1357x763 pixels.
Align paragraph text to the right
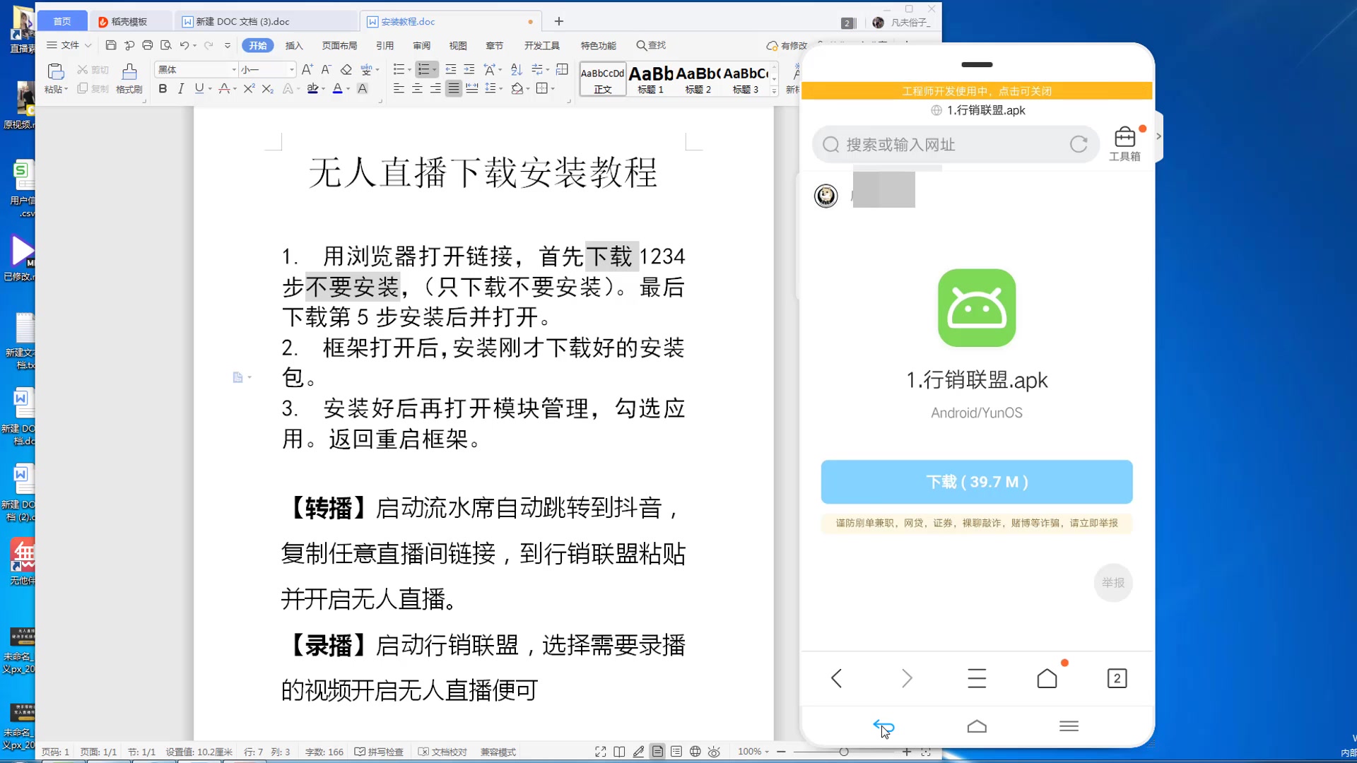[435, 88]
